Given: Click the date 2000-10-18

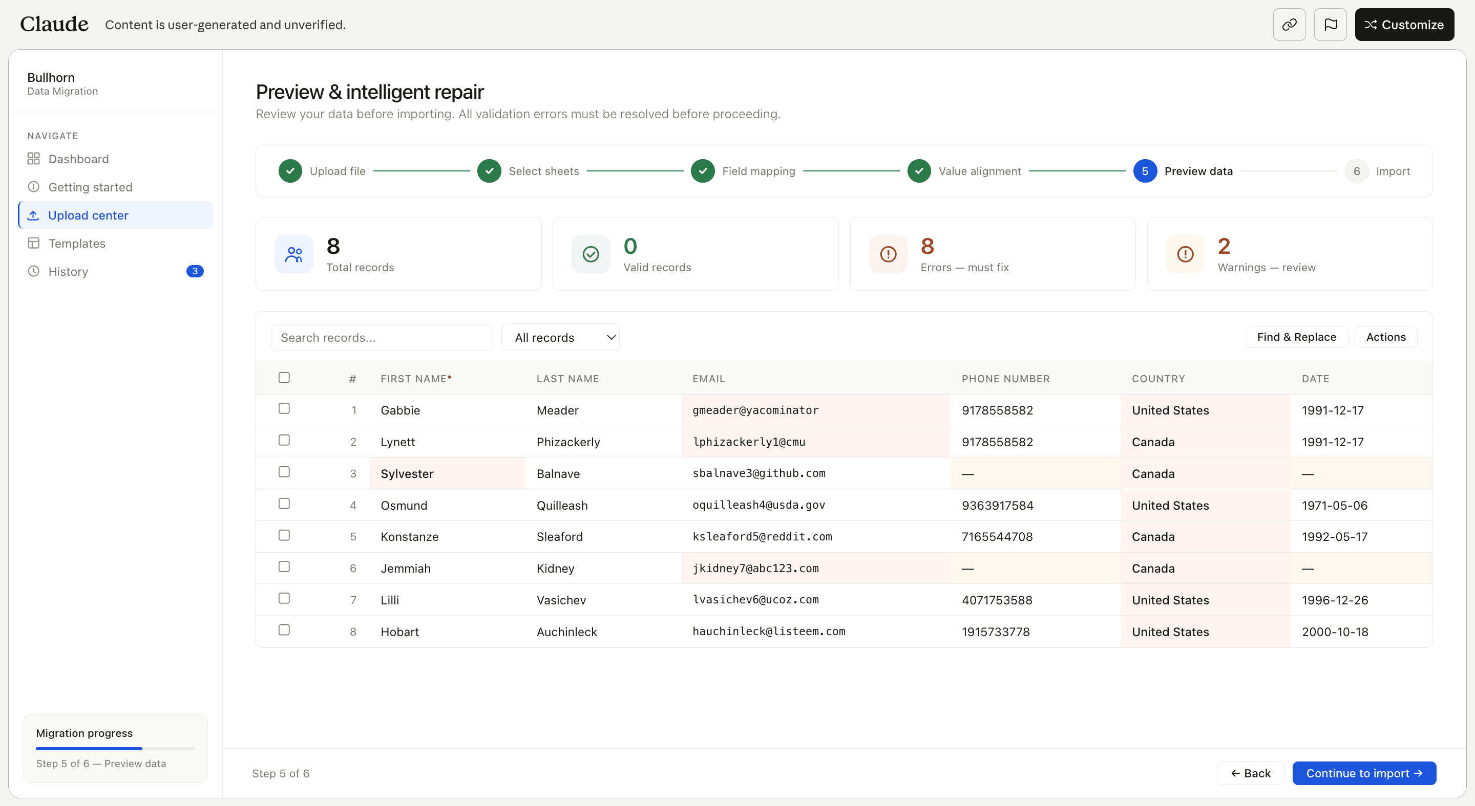Looking at the screenshot, I should pyautogui.click(x=1335, y=631).
